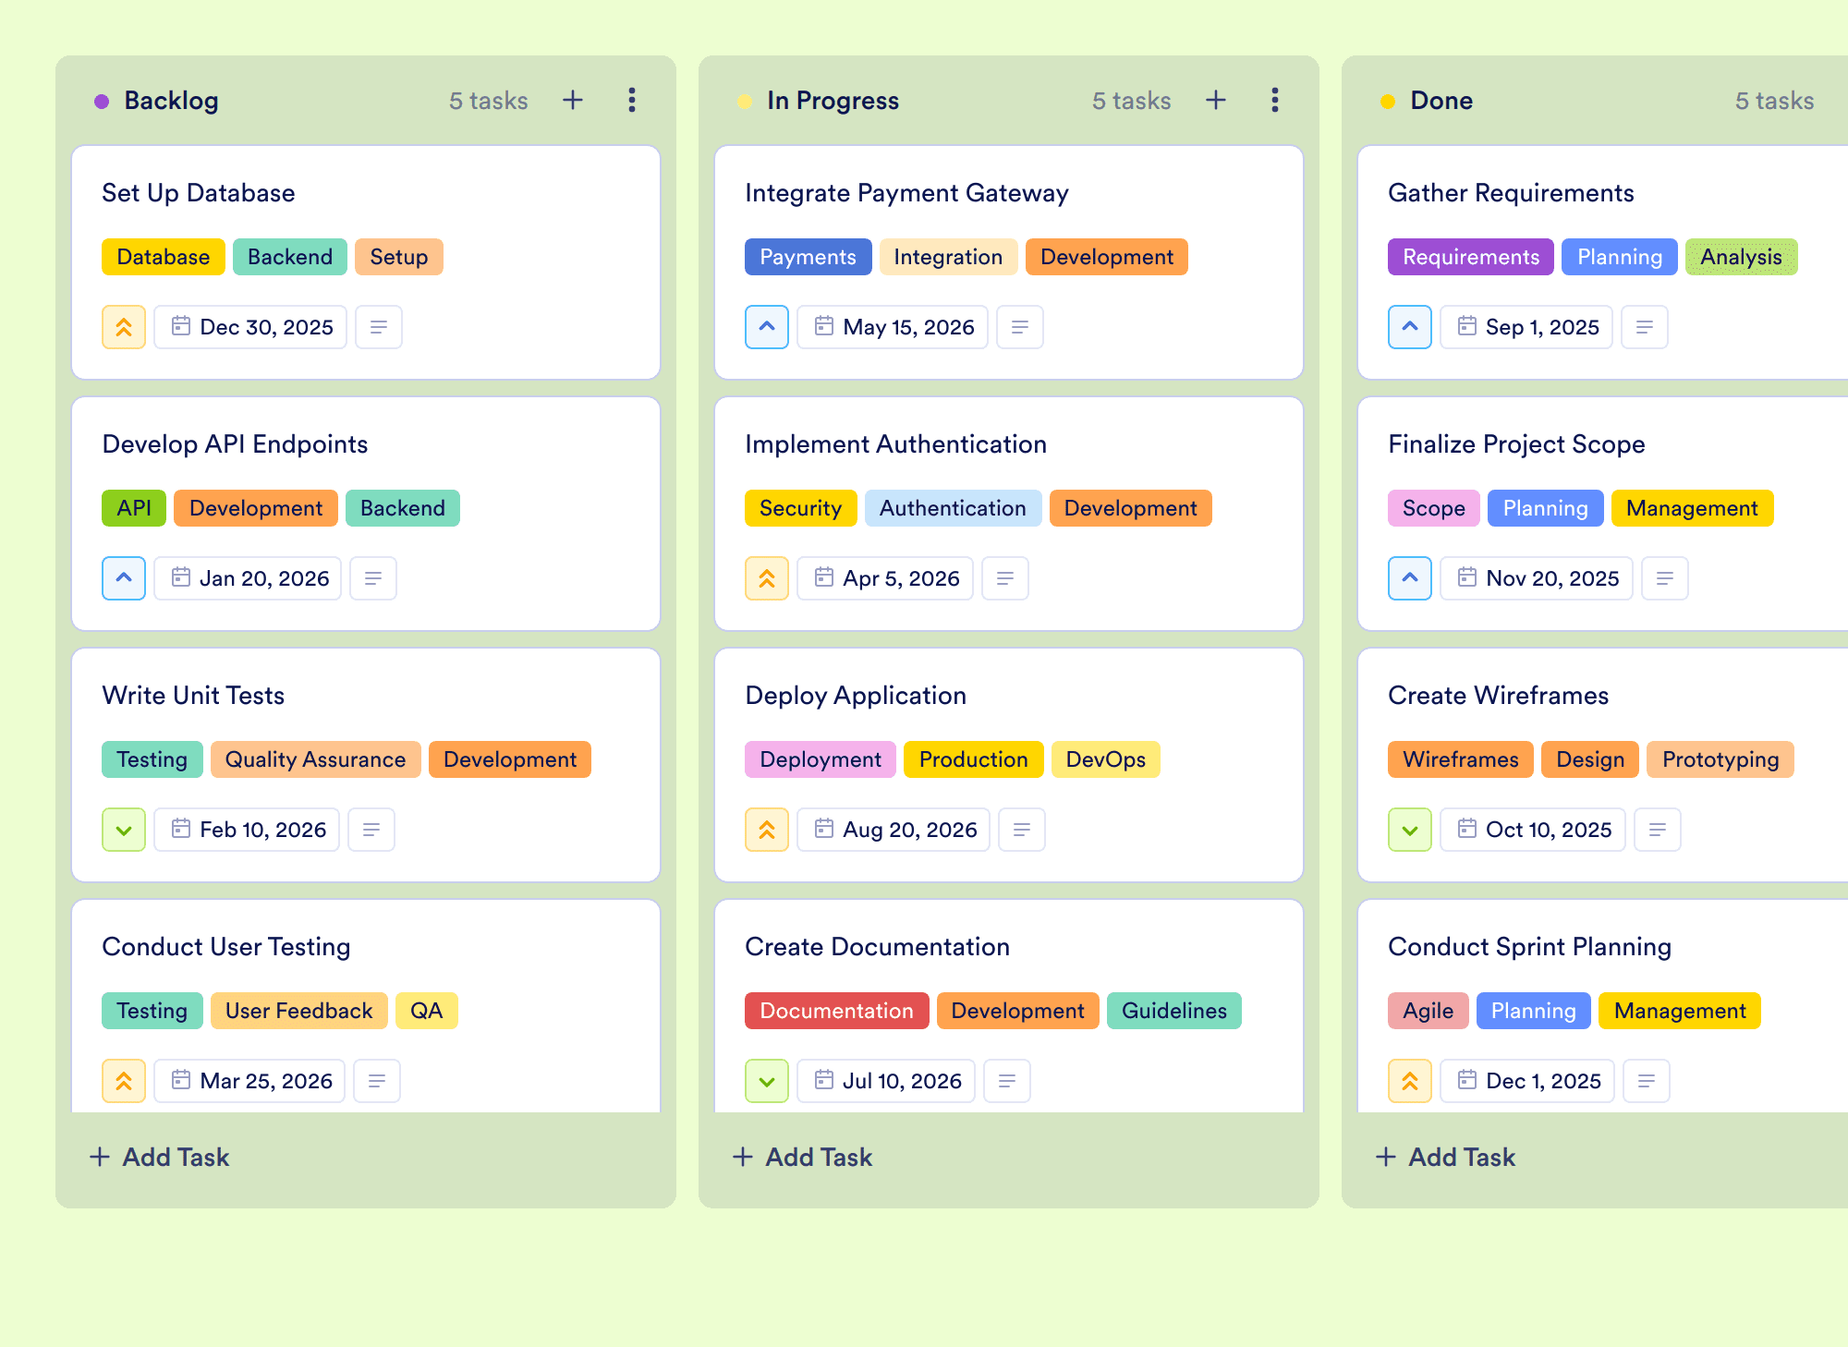Viewport: 1848px width, 1347px height.
Task: Select the Payments tag chip
Action: click(x=808, y=257)
